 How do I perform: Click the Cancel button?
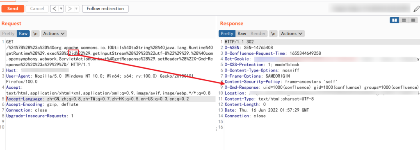click(x=37, y=9)
